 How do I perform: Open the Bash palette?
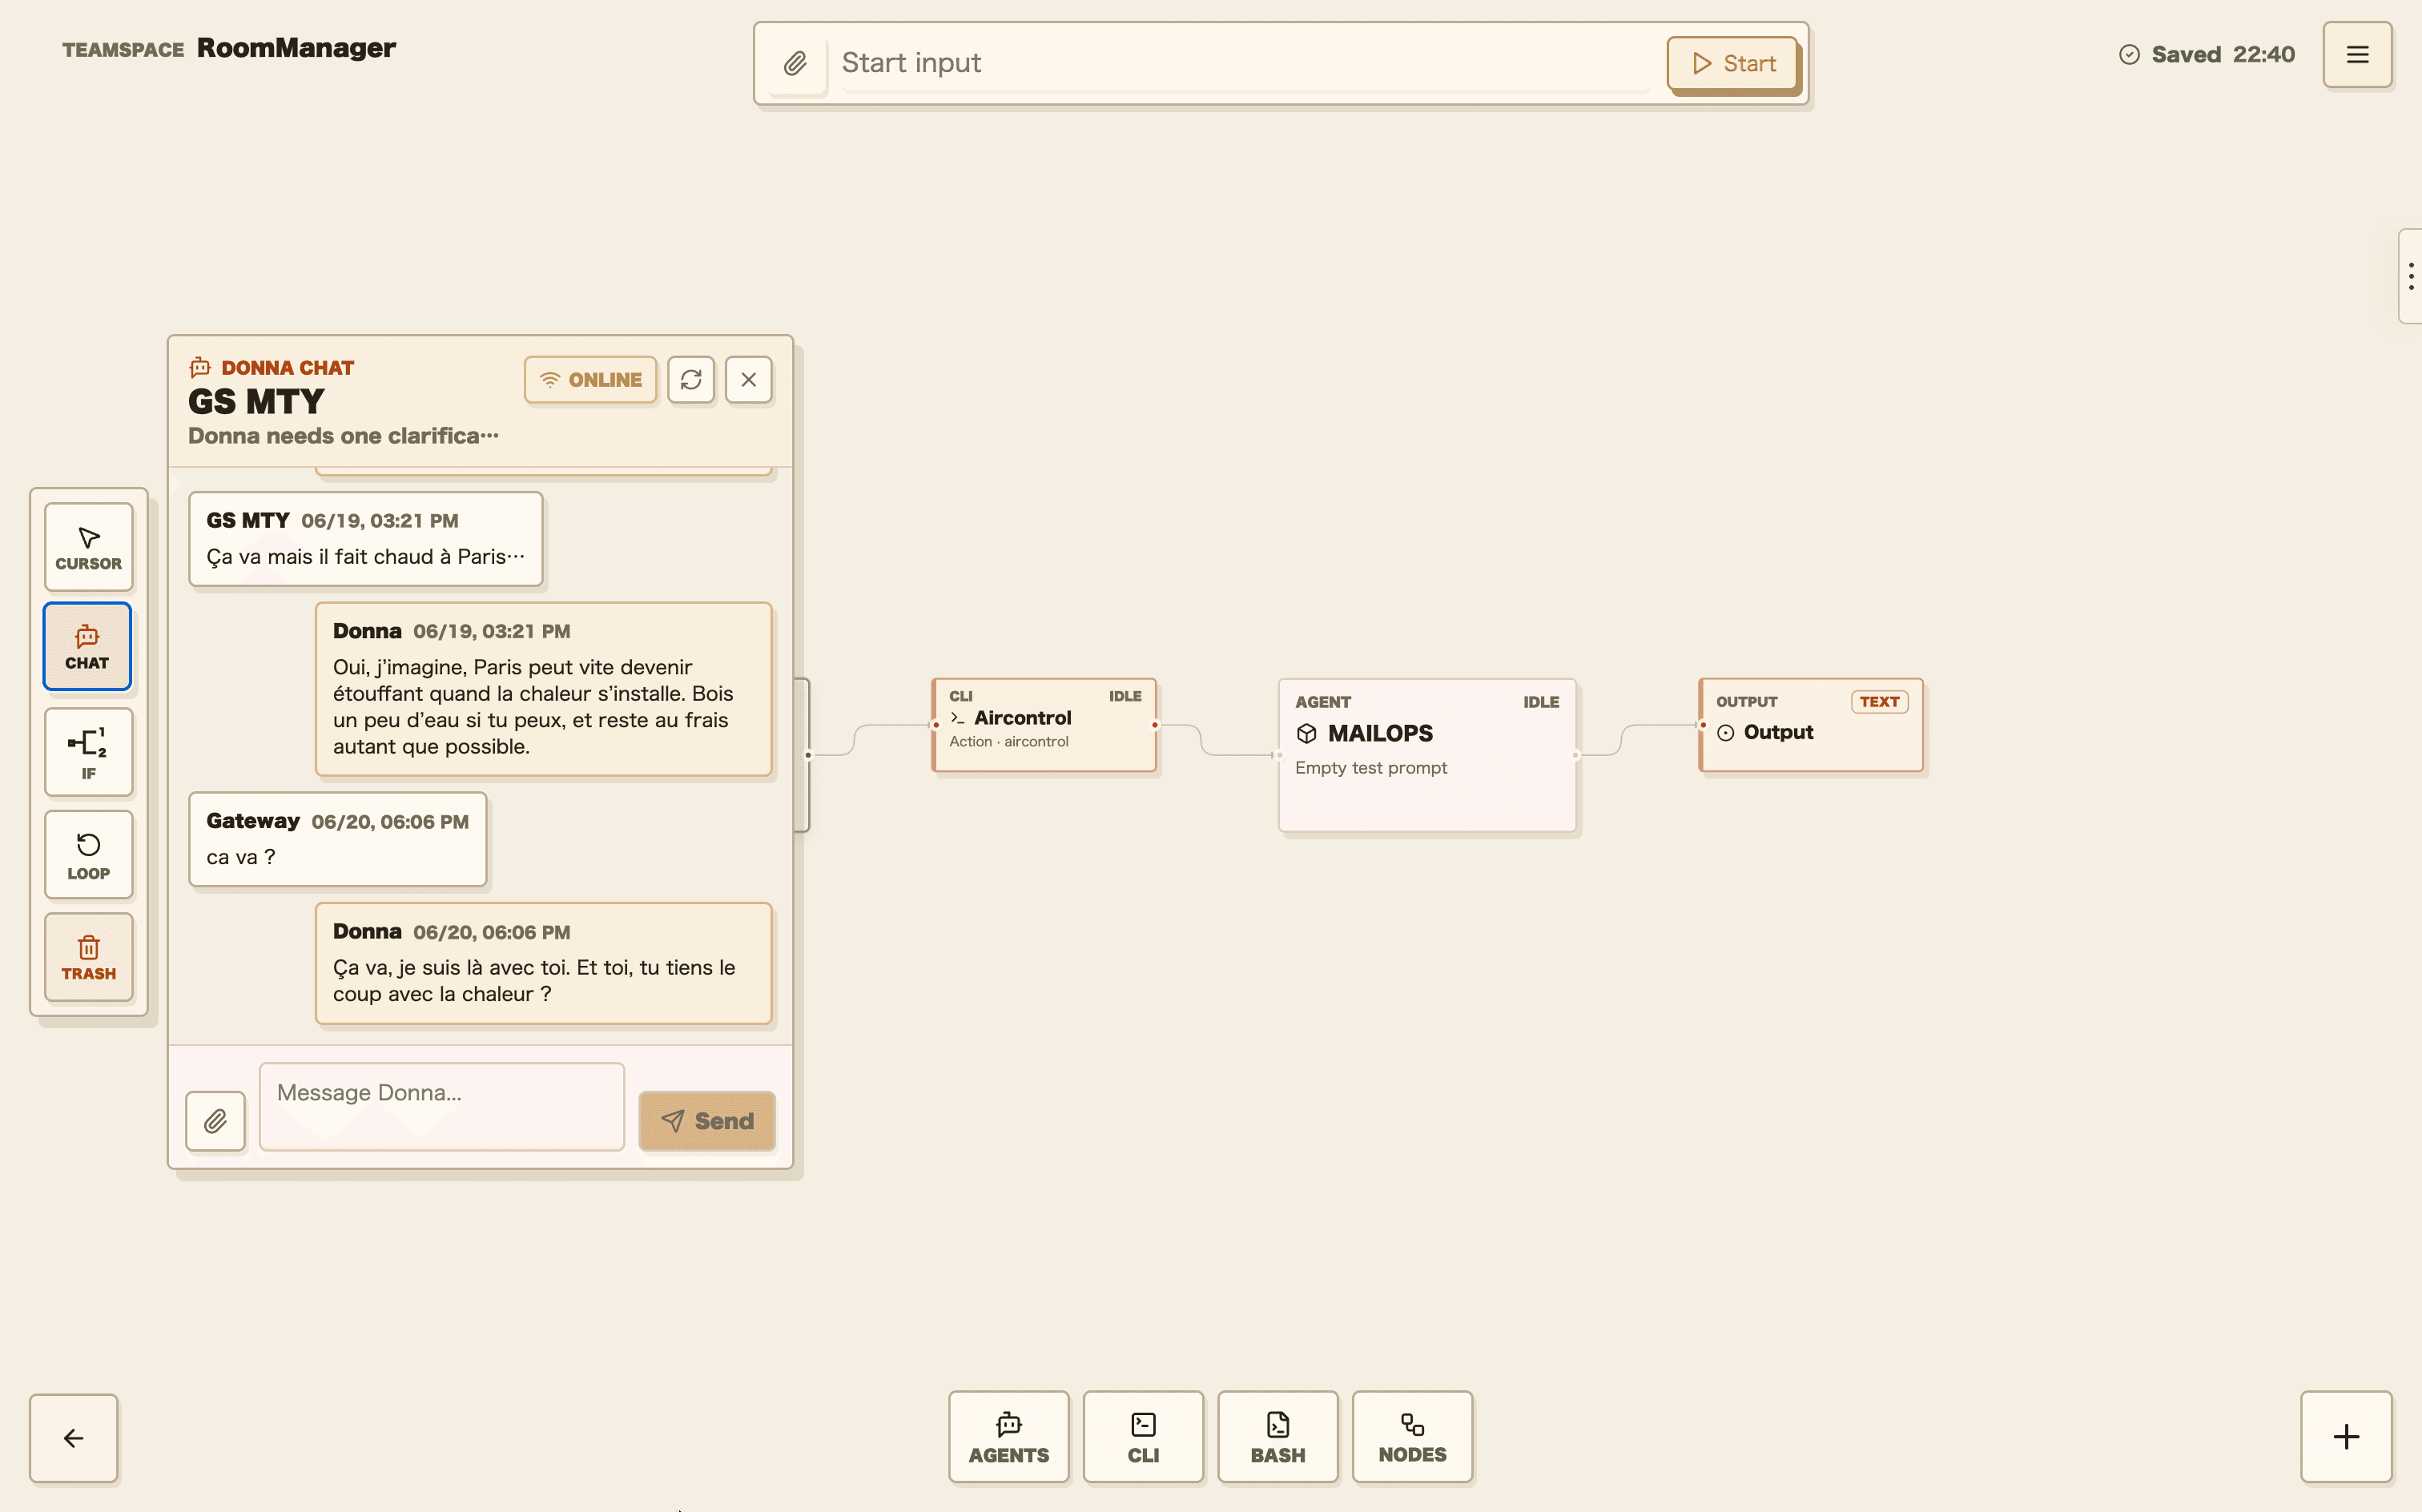1278,1437
